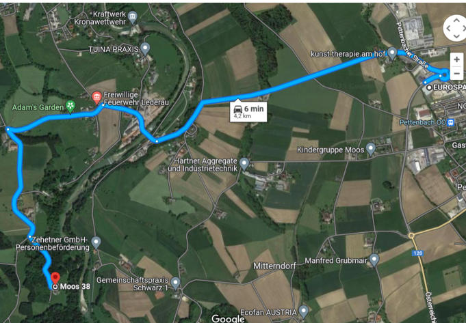
Task: Click the Kindergruppe Moos location pin
Action: point(371,149)
